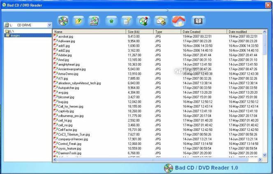Click the bug.jpg file icon
This screenshot has width=273, height=174.
(56, 101)
